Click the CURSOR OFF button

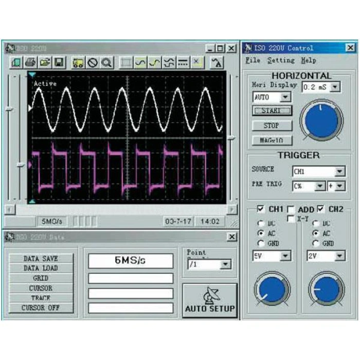pyautogui.click(x=41, y=308)
